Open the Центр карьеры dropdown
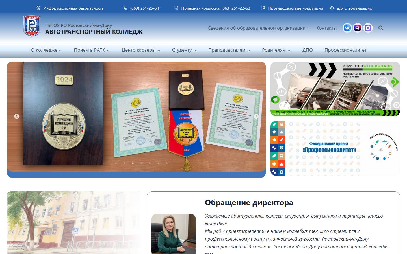Viewport: 407px width, 254px height. tap(141, 50)
